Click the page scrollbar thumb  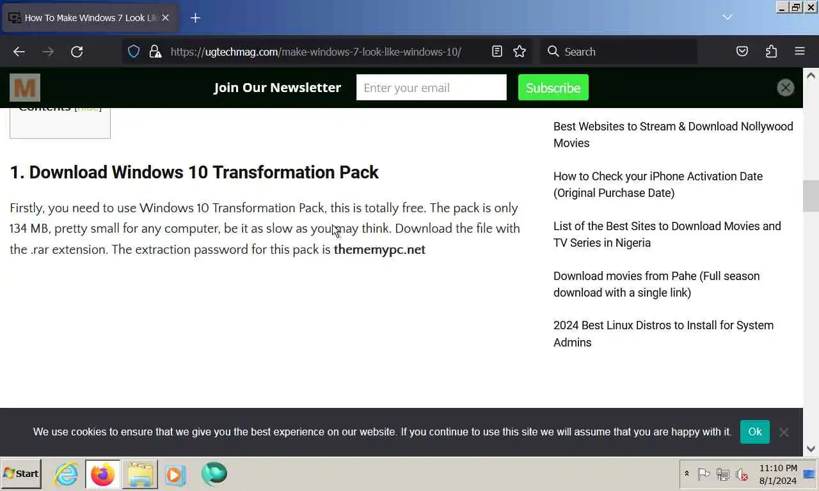(811, 196)
